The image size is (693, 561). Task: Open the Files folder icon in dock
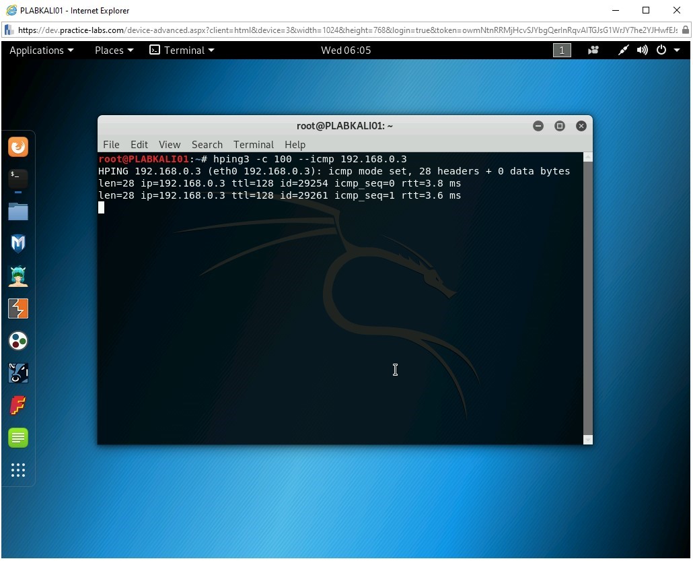click(18, 211)
